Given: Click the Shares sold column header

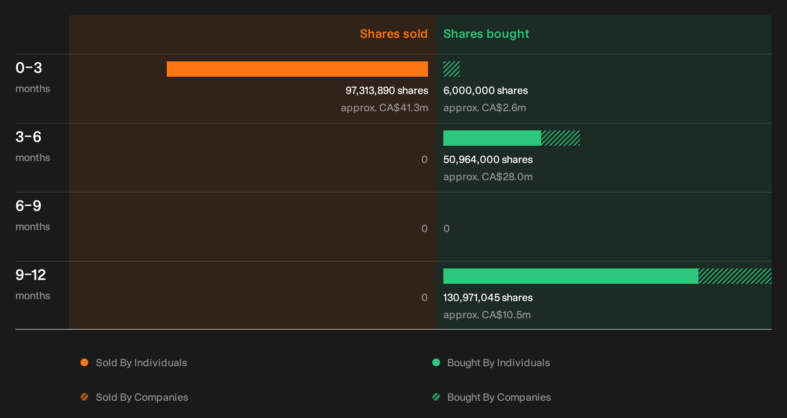Looking at the screenshot, I should click(x=393, y=34).
